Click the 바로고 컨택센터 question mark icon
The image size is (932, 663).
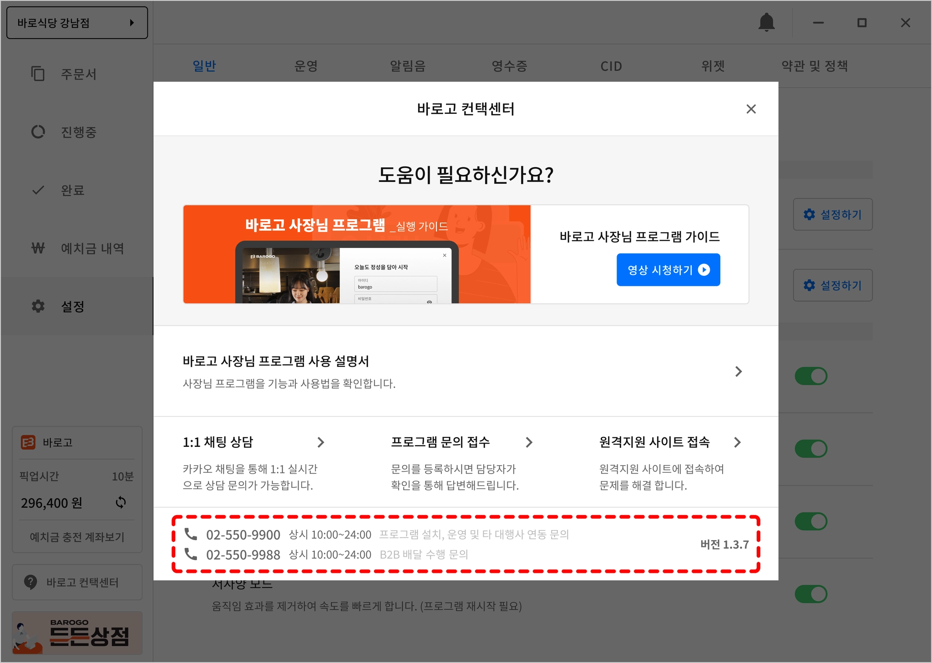click(x=30, y=582)
